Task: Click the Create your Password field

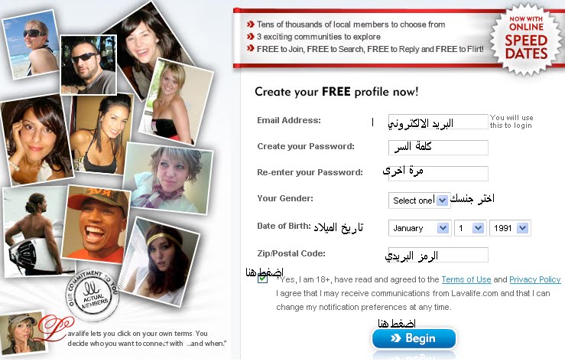Action: click(x=438, y=148)
